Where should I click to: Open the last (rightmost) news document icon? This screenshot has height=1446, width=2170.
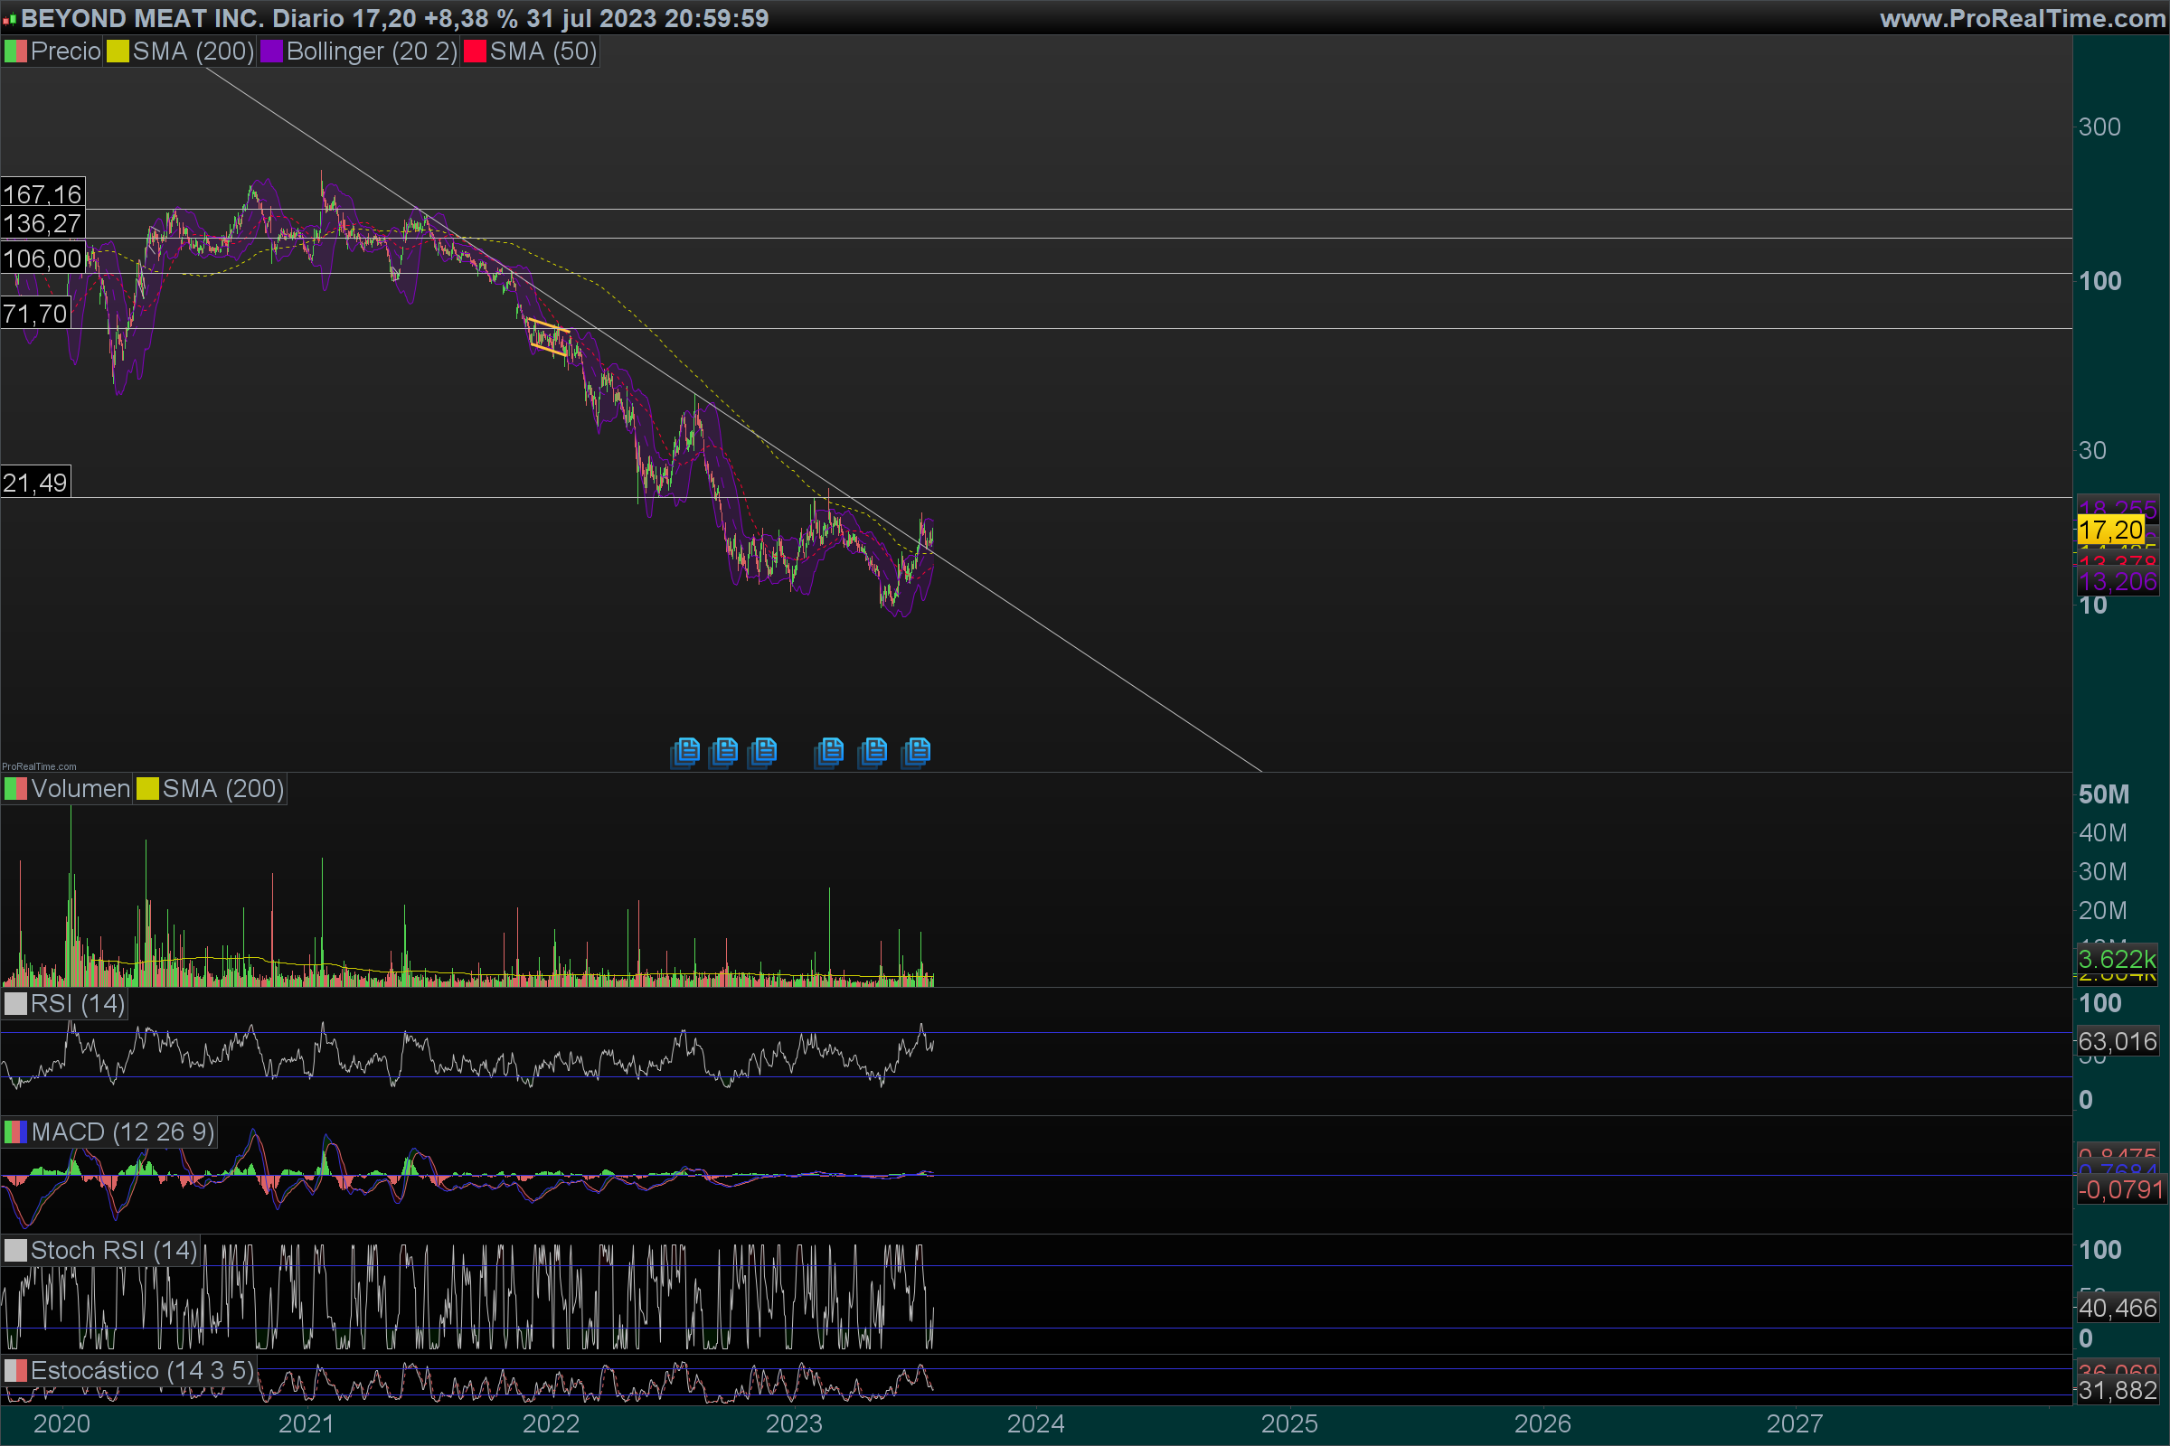[916, 752]
